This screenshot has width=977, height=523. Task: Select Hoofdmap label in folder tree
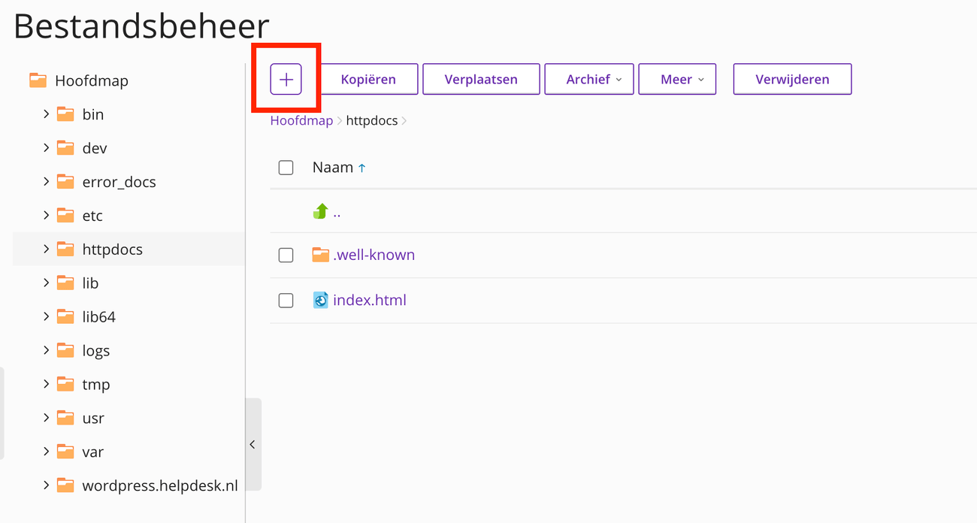coord(92,80)
